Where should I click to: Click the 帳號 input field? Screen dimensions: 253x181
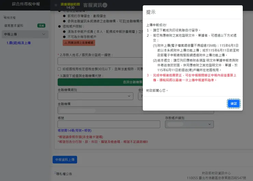[x=109, y=124]
